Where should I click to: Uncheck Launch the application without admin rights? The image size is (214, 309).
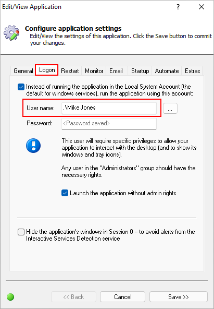pyautogui.click(x=65, y=193)
